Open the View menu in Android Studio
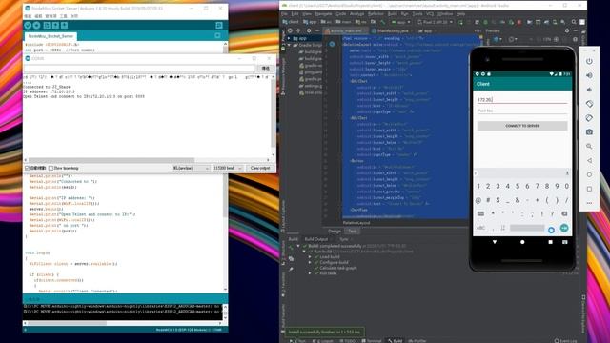The width and height of the screenshot is (610, 343). tap(306, 14)
